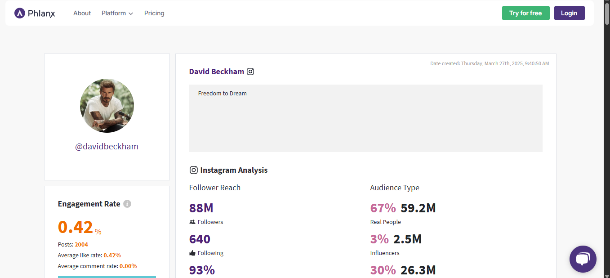Click the 30% 26.3M audience value
Viewport: 610px width, 278px height.
tap(403, 270)
